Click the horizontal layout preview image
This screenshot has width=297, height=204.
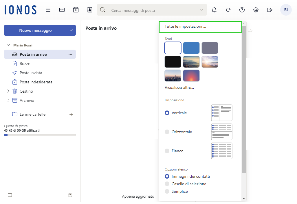(222, 132)
